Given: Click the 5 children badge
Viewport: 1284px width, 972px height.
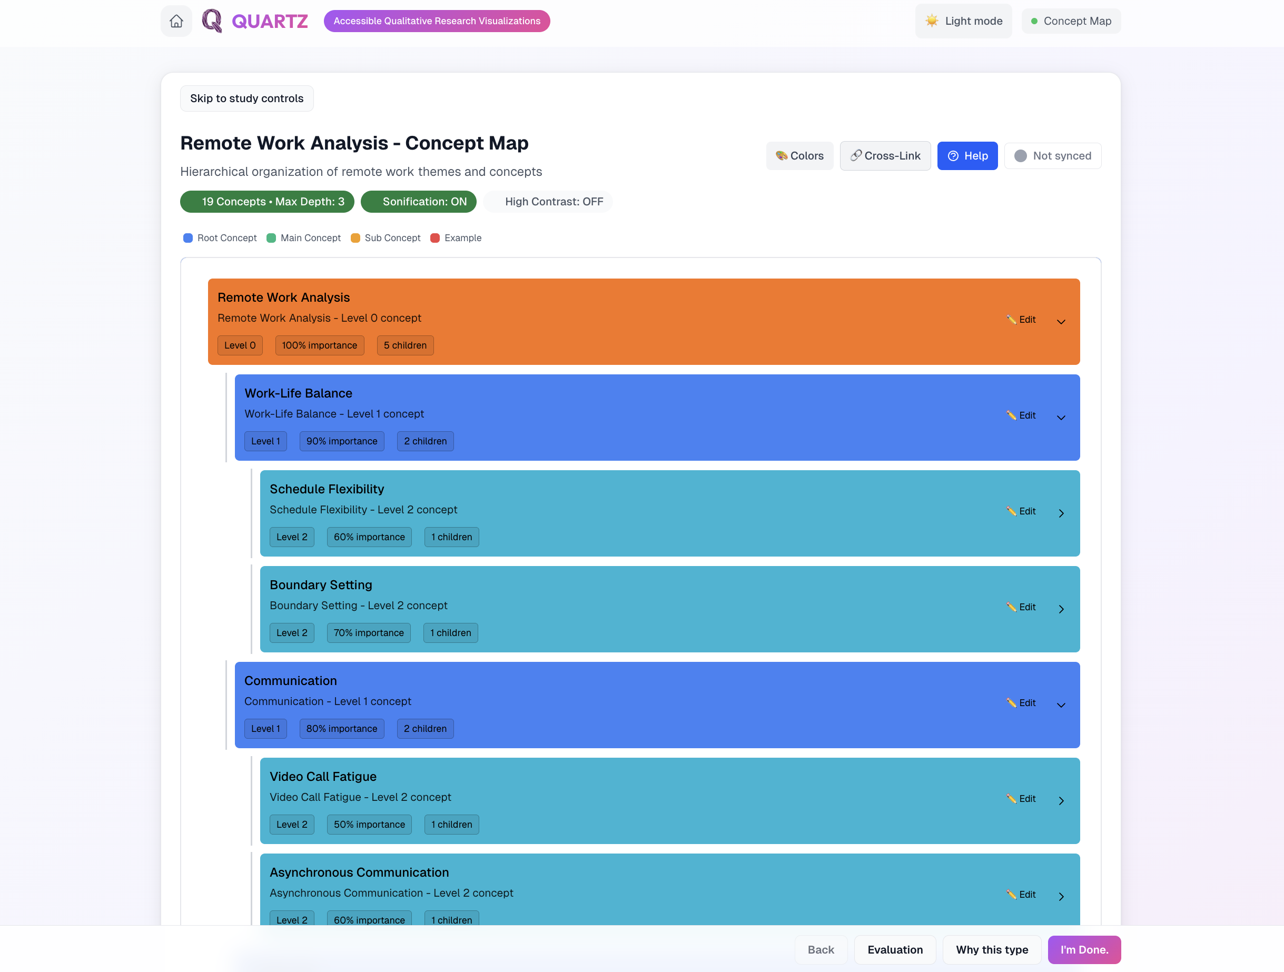Looking at the screenshot, I should pos(404,345).
